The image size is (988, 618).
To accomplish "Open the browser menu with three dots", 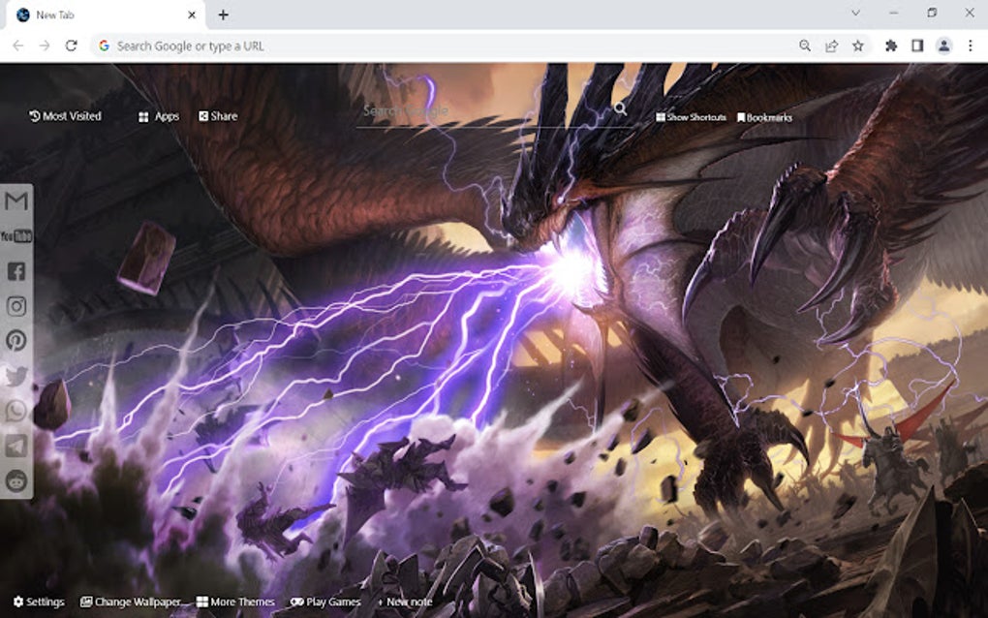I will (972, 45).
